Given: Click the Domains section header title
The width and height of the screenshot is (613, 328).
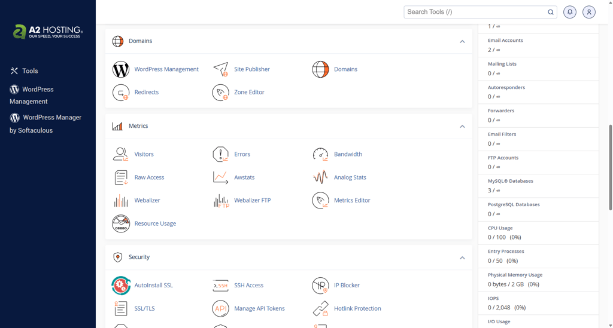Looking at the screenshot, I should 140,41.
